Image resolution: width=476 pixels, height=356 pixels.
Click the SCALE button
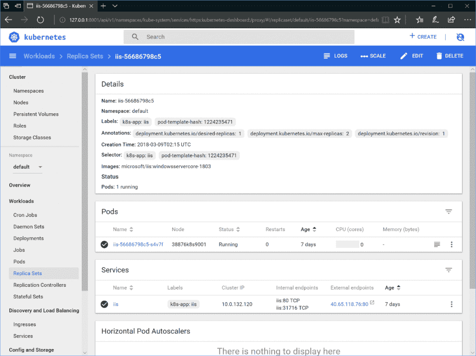[373, 56]
